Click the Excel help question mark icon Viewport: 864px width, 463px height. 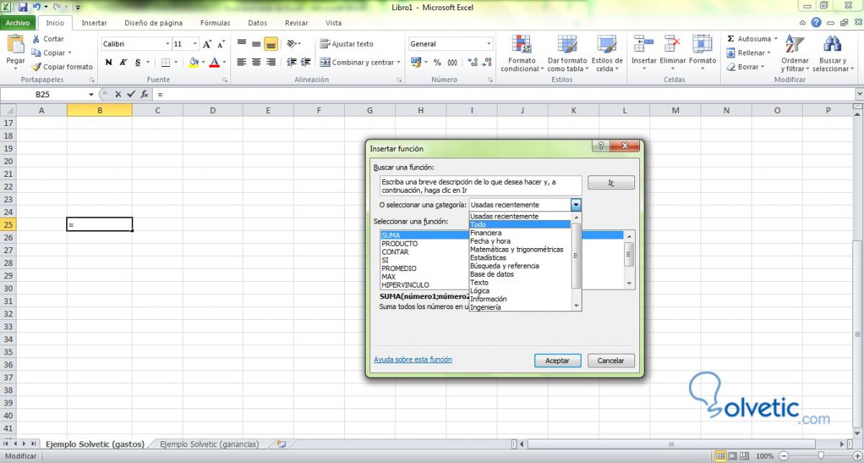tap(816, 23)
